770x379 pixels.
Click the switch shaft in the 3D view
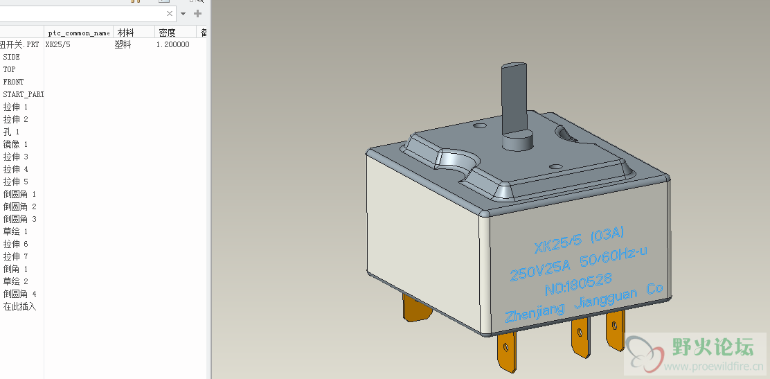point(513,98)
